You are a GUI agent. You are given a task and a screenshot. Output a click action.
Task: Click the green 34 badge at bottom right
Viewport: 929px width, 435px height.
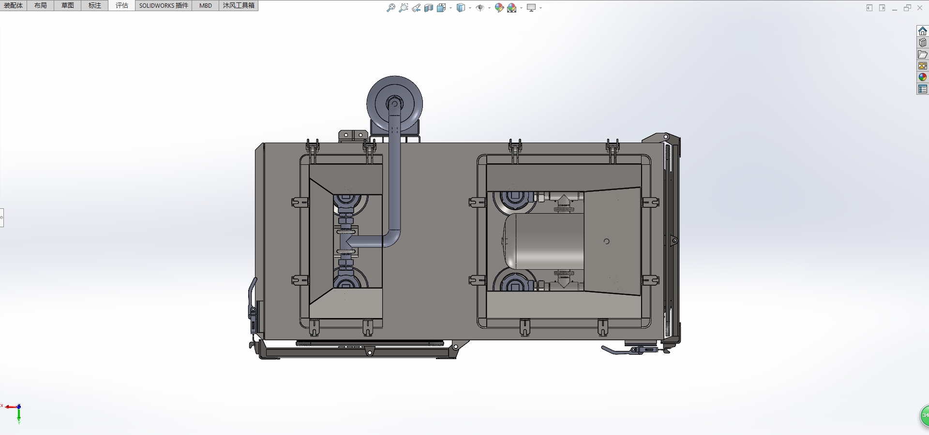tap(924, 416)
